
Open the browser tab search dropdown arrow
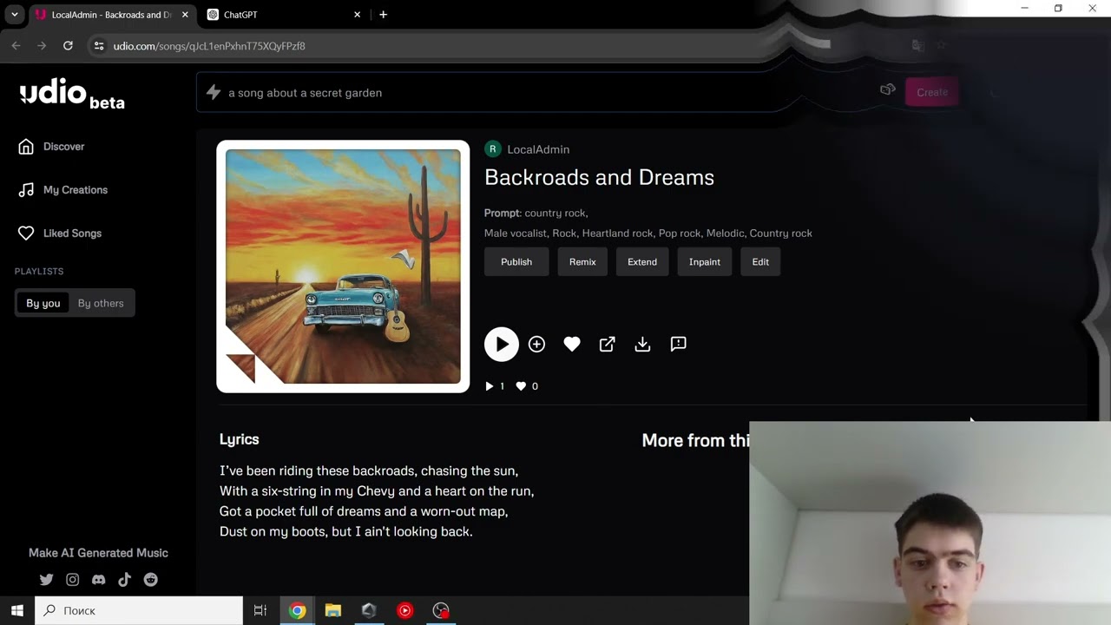click(x=14, y=15)
